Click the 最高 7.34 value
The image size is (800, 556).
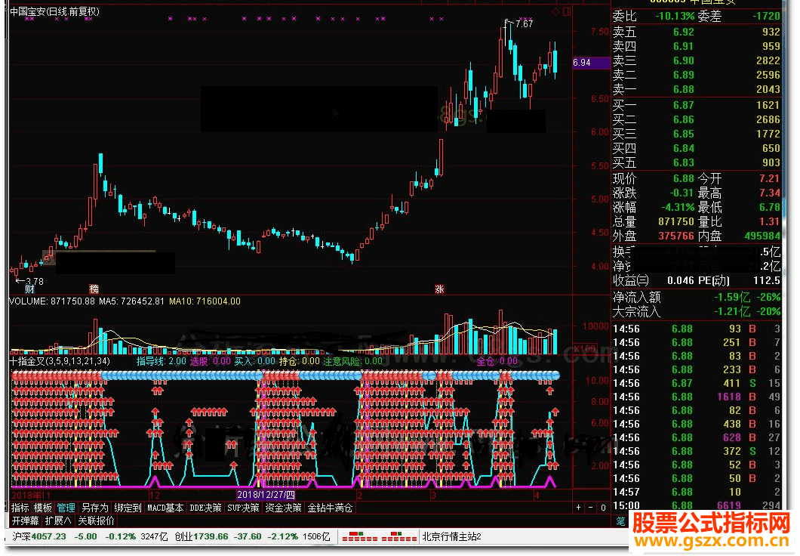770,193
